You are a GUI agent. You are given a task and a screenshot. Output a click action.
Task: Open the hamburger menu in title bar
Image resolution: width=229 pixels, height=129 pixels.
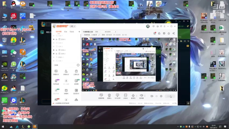pos(164,26)
